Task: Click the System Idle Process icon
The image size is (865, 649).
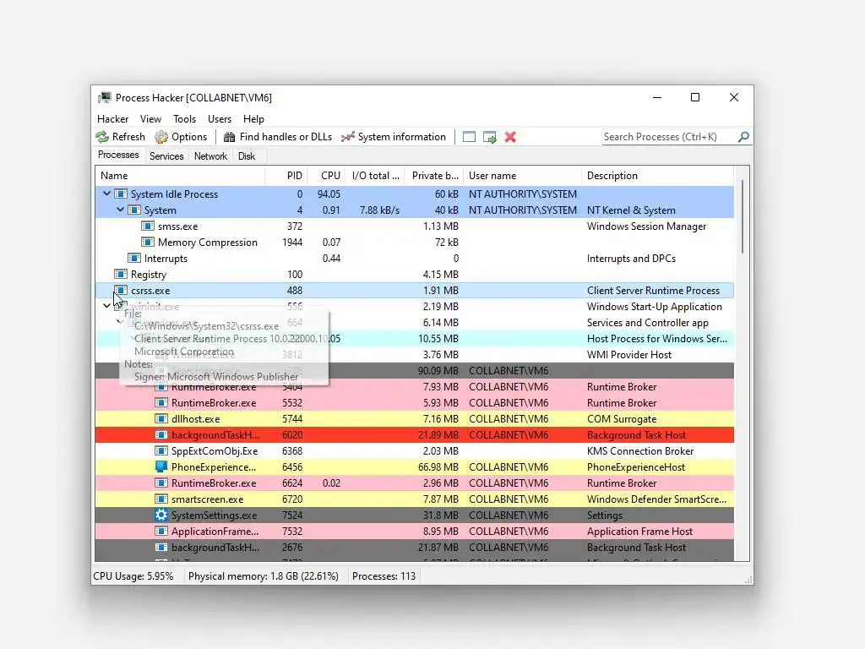Action: tap(121, 194)
